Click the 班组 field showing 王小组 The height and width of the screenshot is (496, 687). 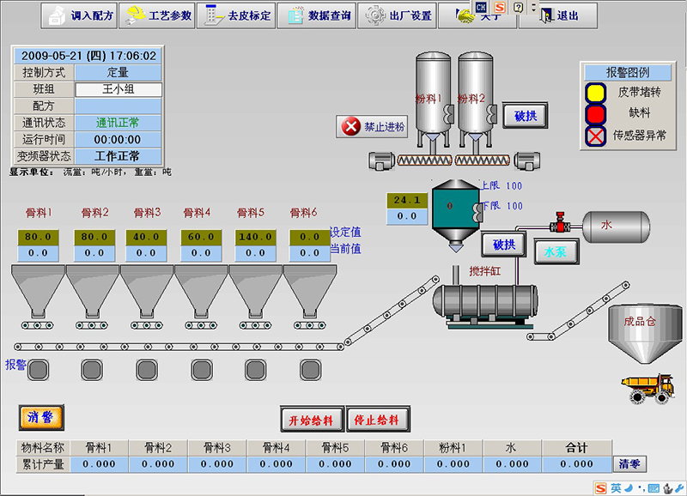[x=119, y=89]
